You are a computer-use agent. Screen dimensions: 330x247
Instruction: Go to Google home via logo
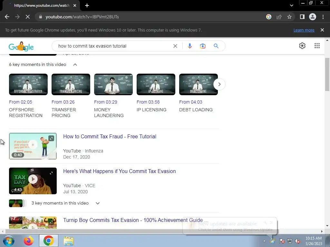21,46
